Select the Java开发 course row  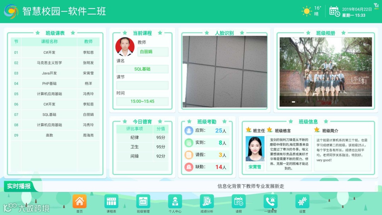[55, 73]
